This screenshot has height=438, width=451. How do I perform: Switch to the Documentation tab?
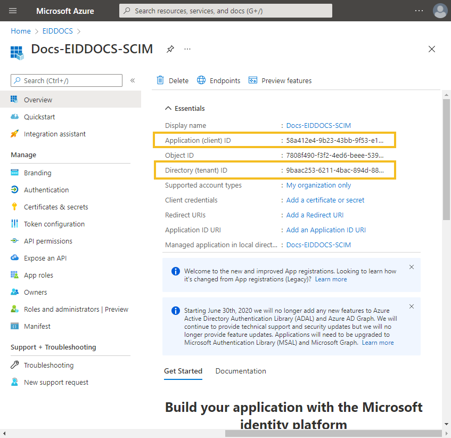tap(241, 371)
